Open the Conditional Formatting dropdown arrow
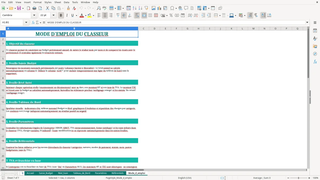The width and height of the screenshot is (320, 180). (245, 15)
